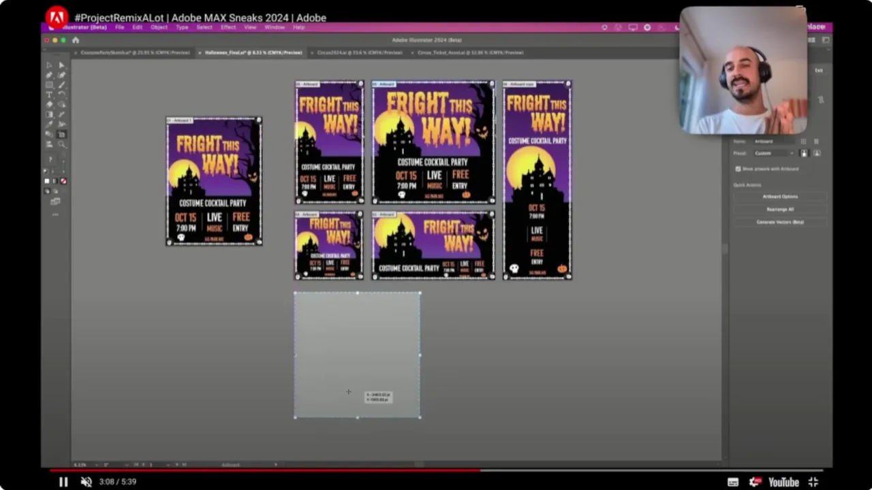Click the YouTube logo in player
This screenshot has width=872, height=490.
click(x=783, y=482)
